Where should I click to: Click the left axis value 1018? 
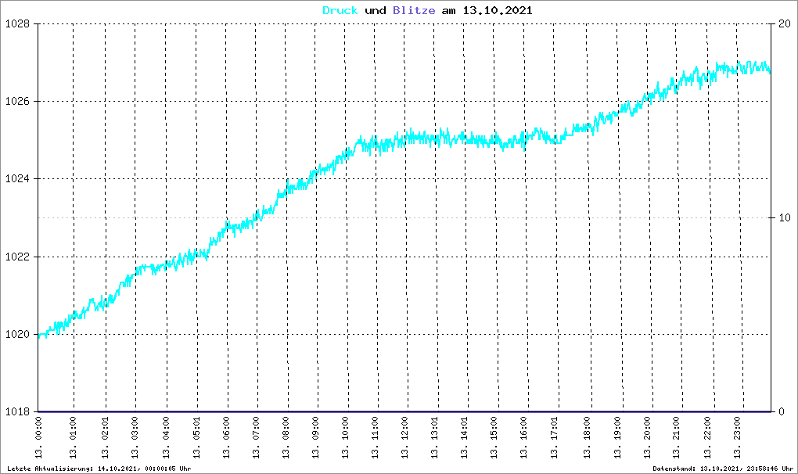[x=17, y=412]
